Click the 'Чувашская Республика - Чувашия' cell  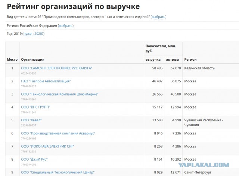(204, 122)
